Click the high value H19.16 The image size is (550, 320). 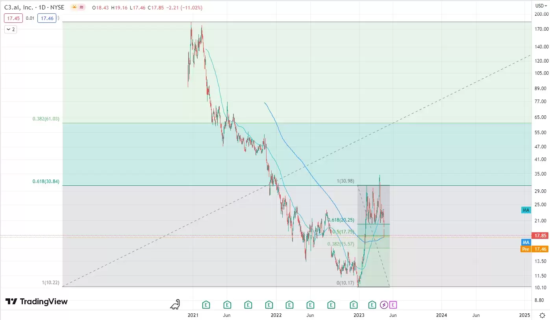120,8
